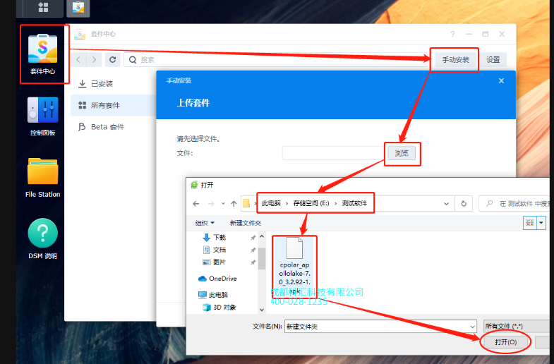Close the 手动安装 dialog
554x364 pixels.
pyautogui.click(x=501, y=81)
